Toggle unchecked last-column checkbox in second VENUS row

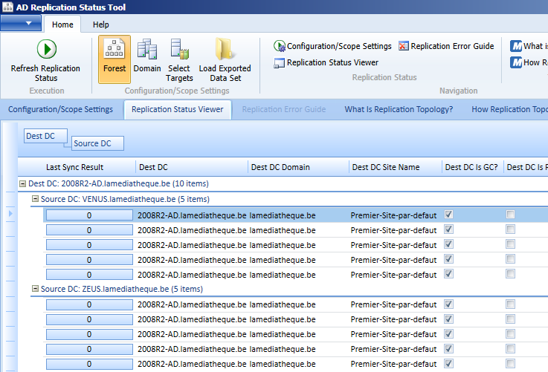click(x=511, y=229)
